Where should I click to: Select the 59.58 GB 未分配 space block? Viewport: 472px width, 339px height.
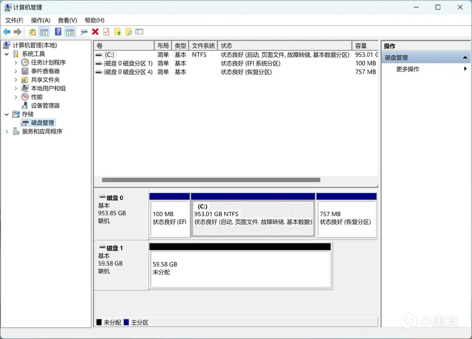tap(240, 266)
